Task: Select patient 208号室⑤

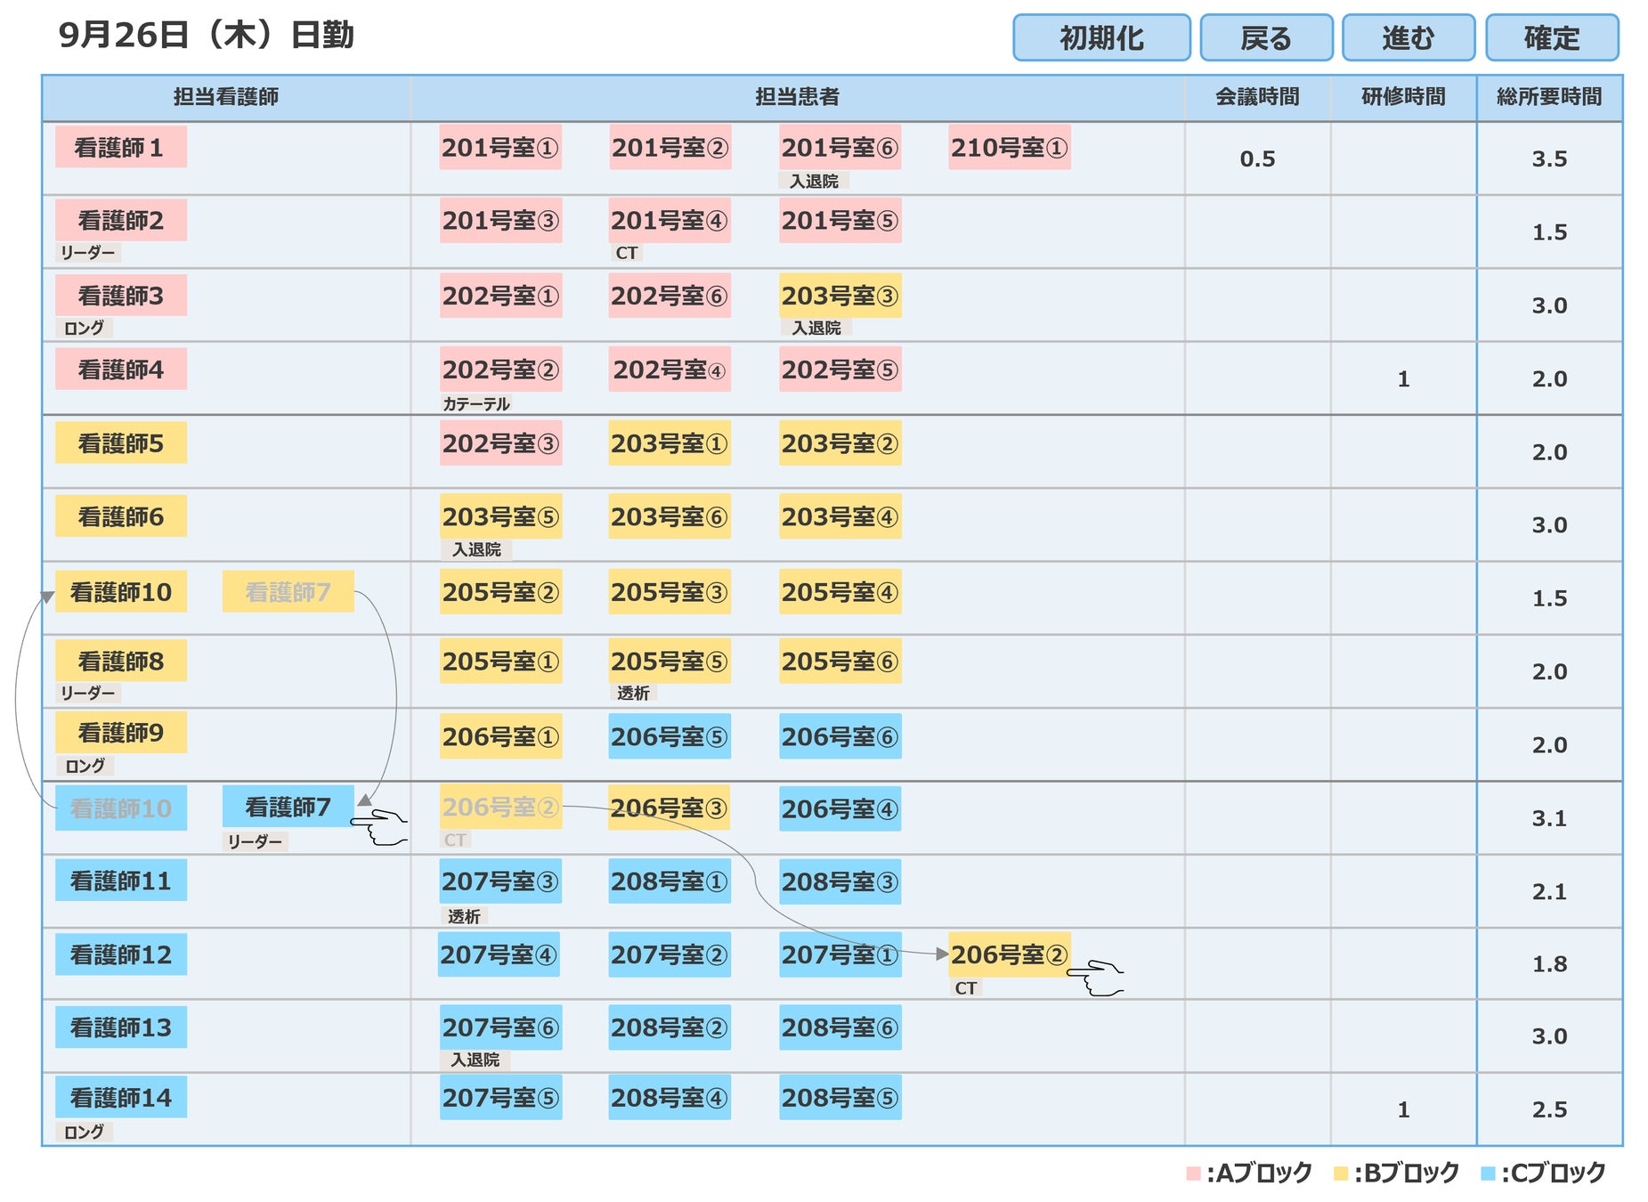Action: 840,1097
